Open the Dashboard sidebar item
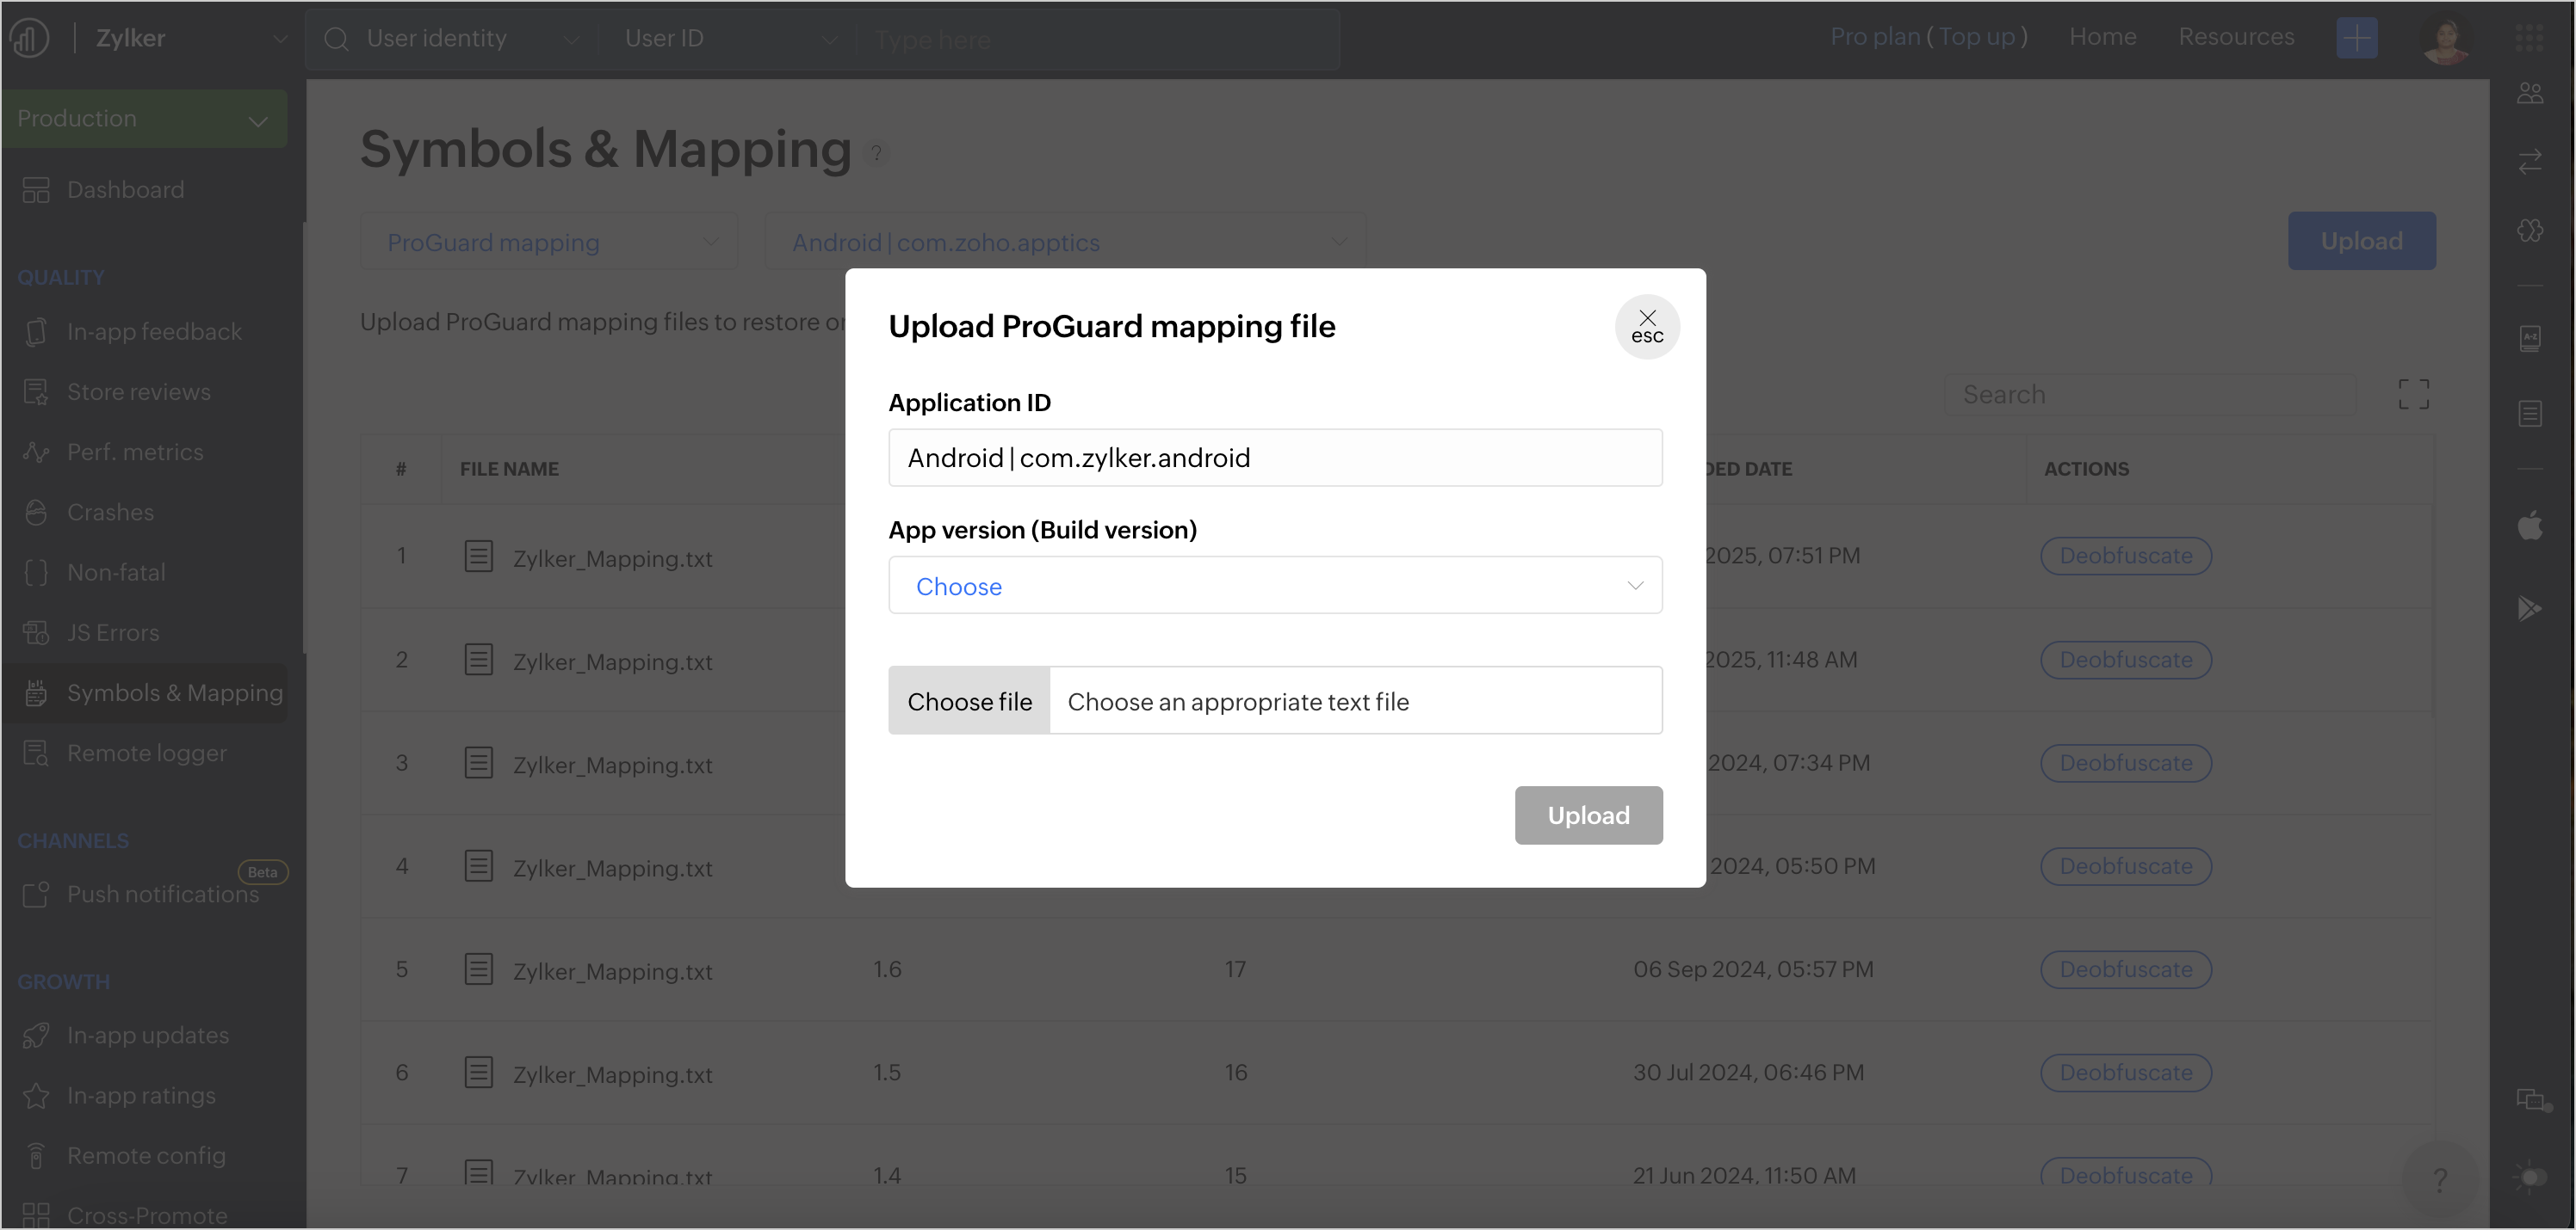The image size is (2576, 1230). 125,190
